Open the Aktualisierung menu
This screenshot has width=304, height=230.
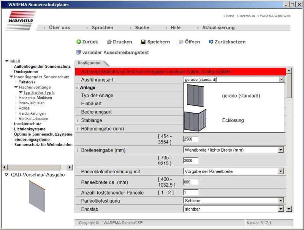pyautogui.click(x=218, y=27)
